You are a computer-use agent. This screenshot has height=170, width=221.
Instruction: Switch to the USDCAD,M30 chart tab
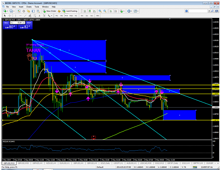pos(146,163)
